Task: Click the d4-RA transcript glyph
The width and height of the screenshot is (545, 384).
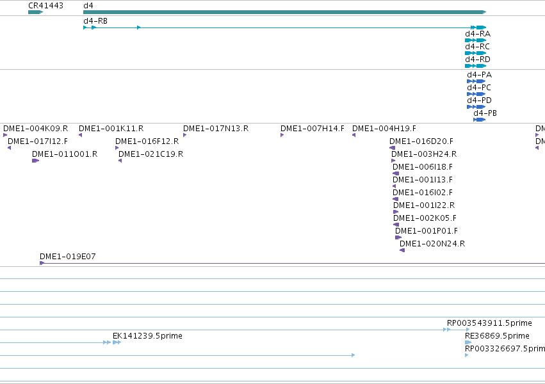Action: coord(475,40)
